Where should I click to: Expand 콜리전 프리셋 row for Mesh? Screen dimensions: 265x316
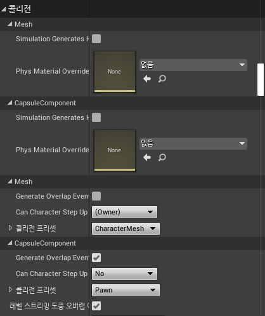pyautogui.click(x=10, y=228)
